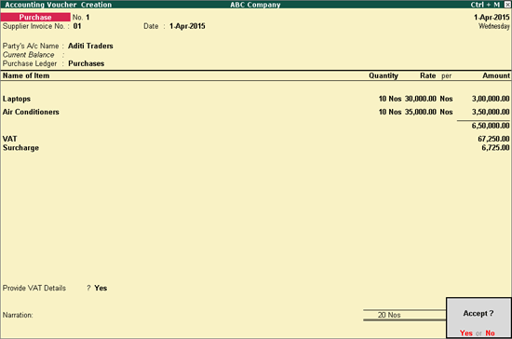Click the Ctrl + M shortcut label
Viewport: 512px width, 339px height.
[485, 5]
